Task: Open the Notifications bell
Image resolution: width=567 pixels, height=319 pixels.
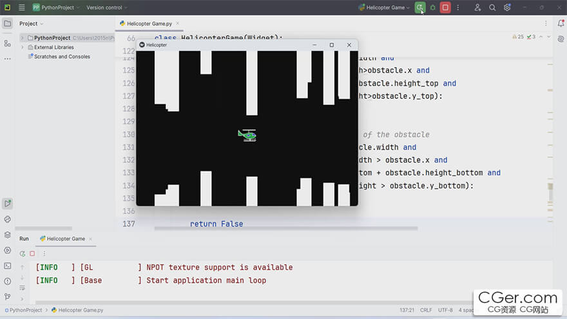Action: 560,24
